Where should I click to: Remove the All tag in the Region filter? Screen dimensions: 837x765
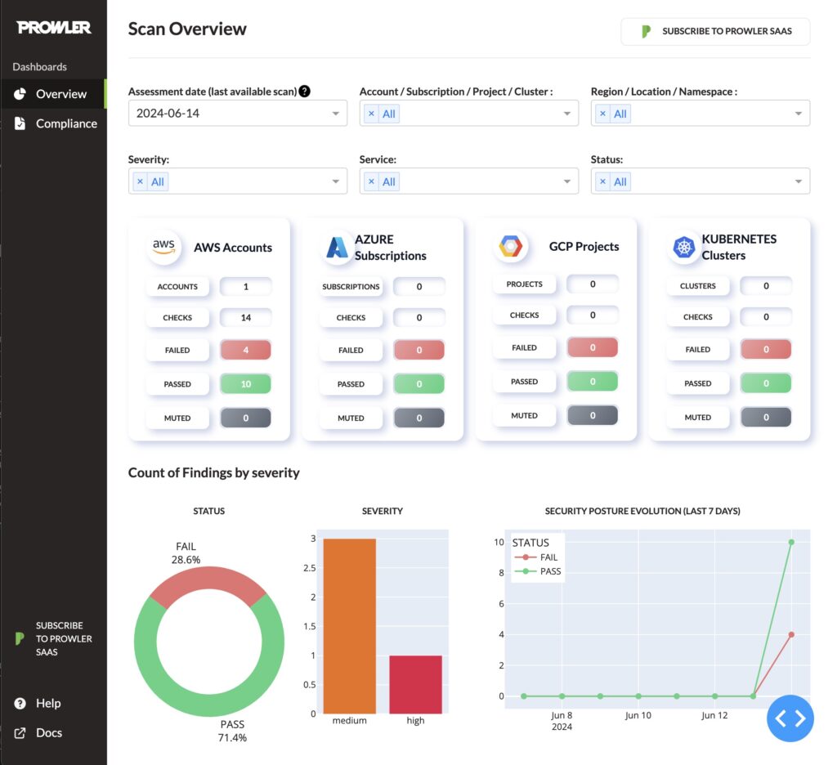point(602,114)
